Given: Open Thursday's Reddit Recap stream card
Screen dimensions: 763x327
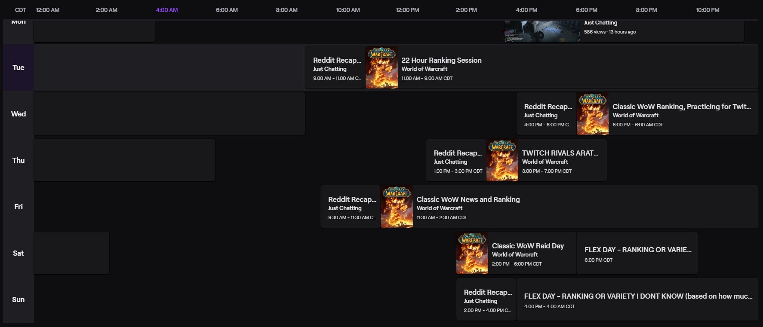Looking at the screenshot, I should coord(456,160).
